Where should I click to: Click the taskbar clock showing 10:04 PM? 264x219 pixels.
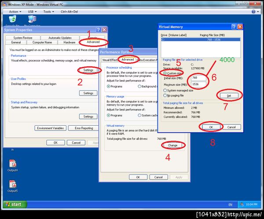(x=251, y=204)
